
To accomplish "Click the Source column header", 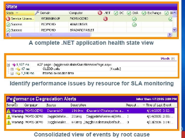I will pyautogui.click(x=51, y=105).
